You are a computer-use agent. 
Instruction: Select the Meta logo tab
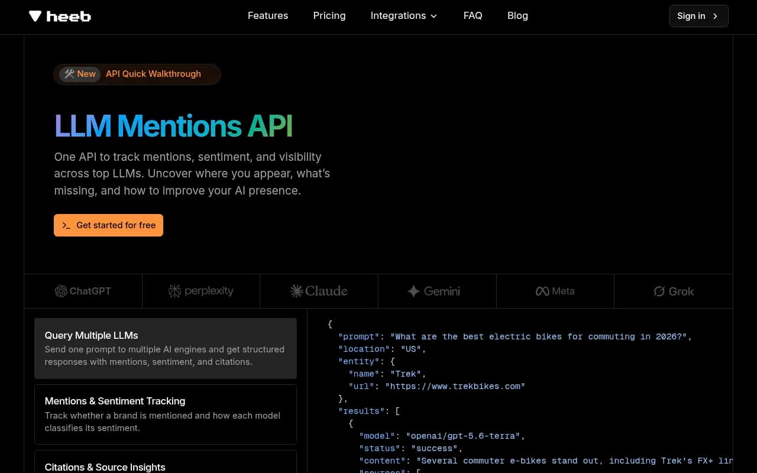pyautogui.click(x=555, y=291)
